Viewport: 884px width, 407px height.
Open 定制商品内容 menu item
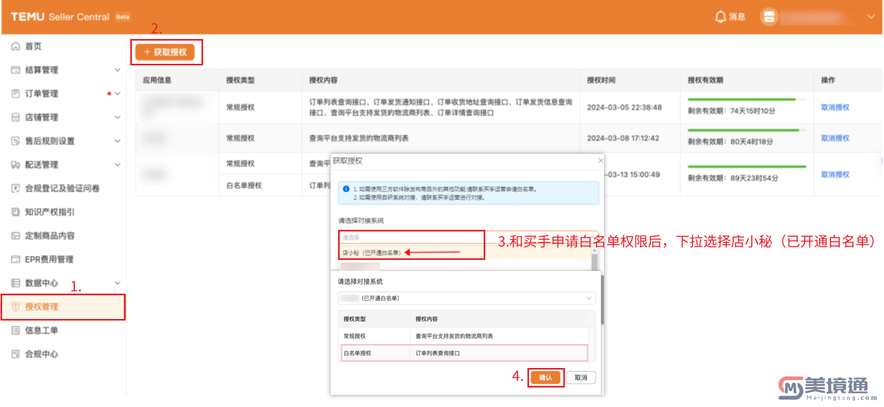point(50,236)
